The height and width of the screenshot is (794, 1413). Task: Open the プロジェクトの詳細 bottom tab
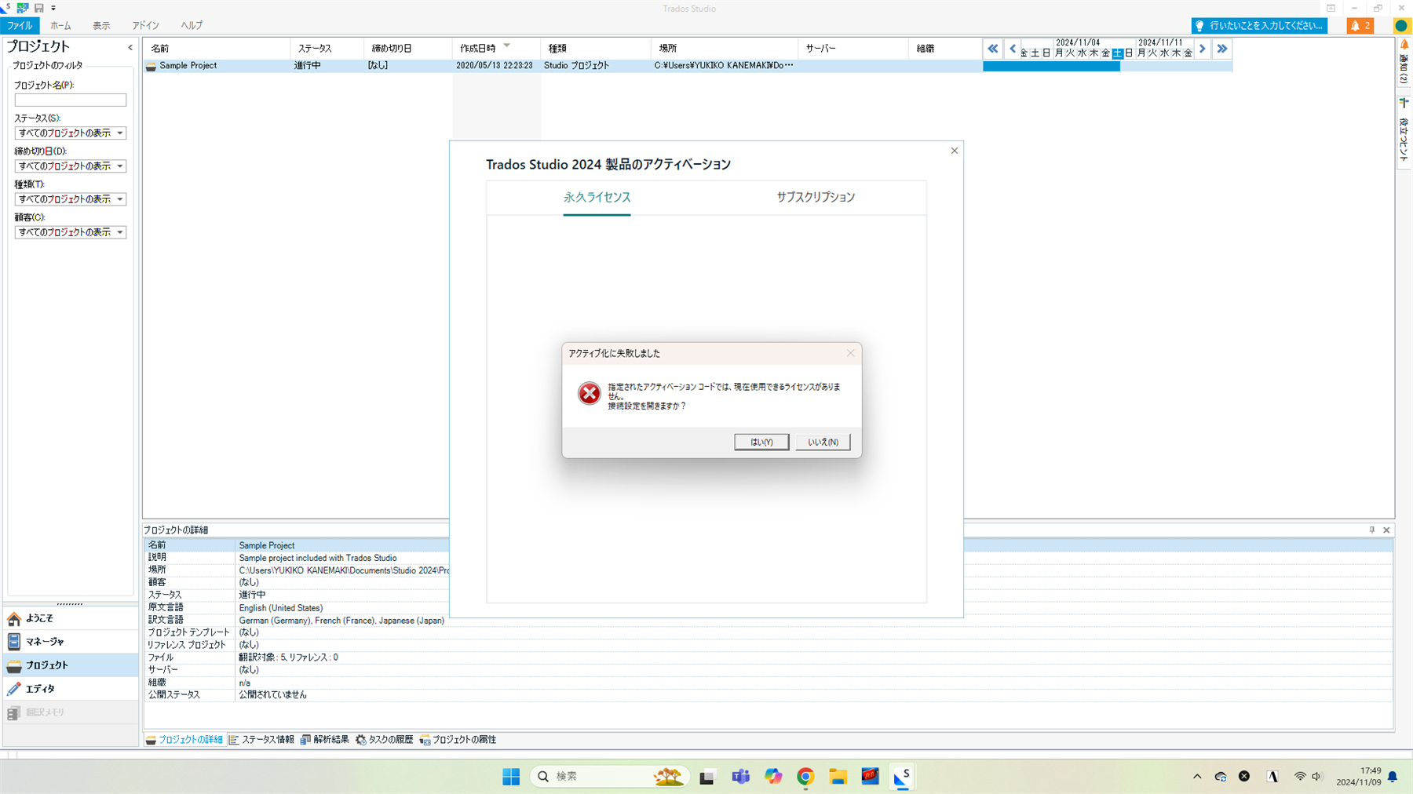point(184,740)
